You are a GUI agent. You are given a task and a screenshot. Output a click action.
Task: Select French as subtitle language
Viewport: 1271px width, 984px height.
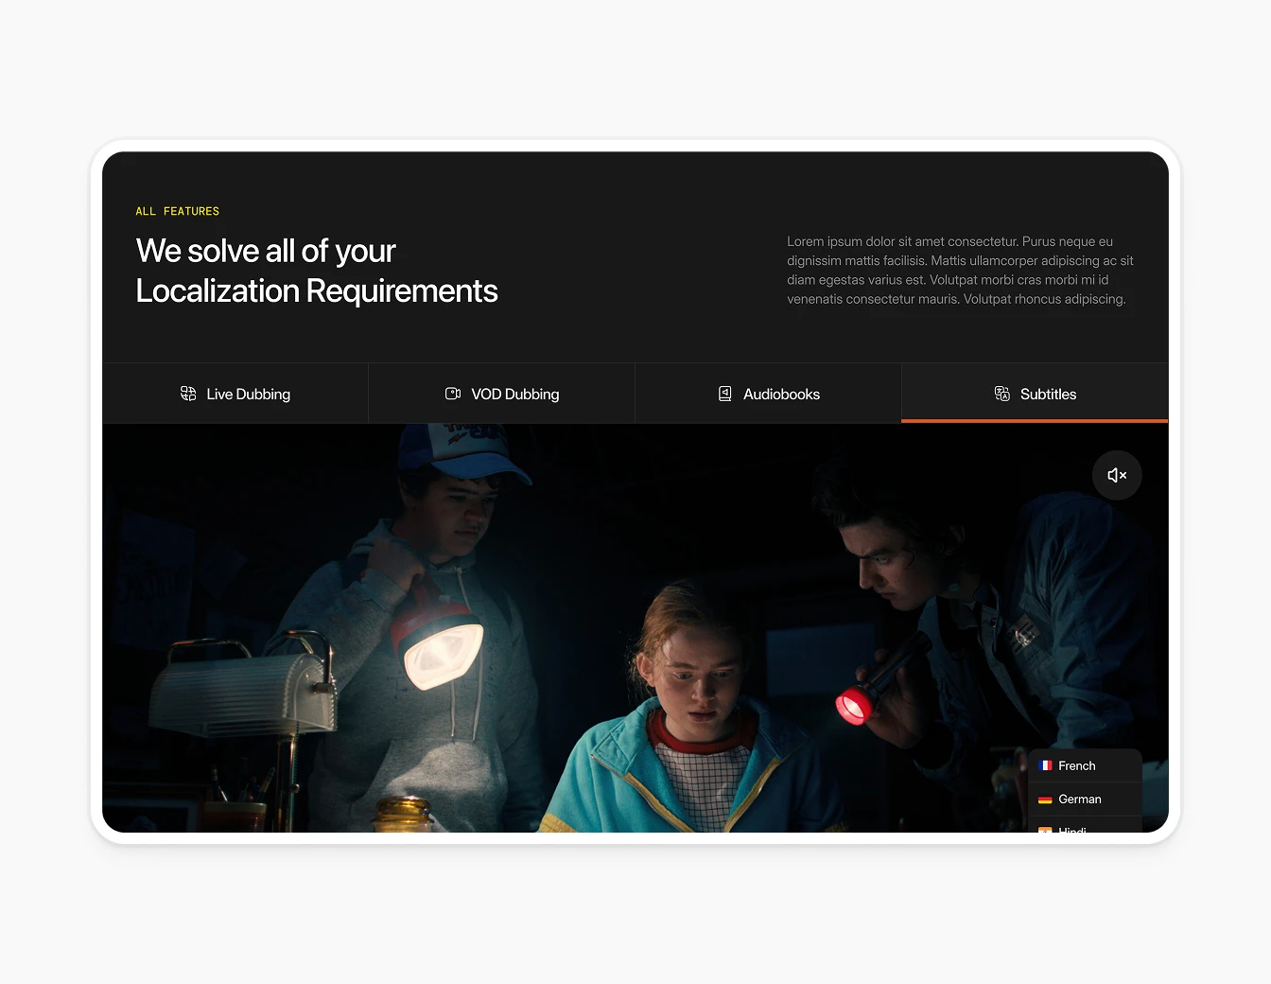pyautogui.click(x=1078, y=765)
